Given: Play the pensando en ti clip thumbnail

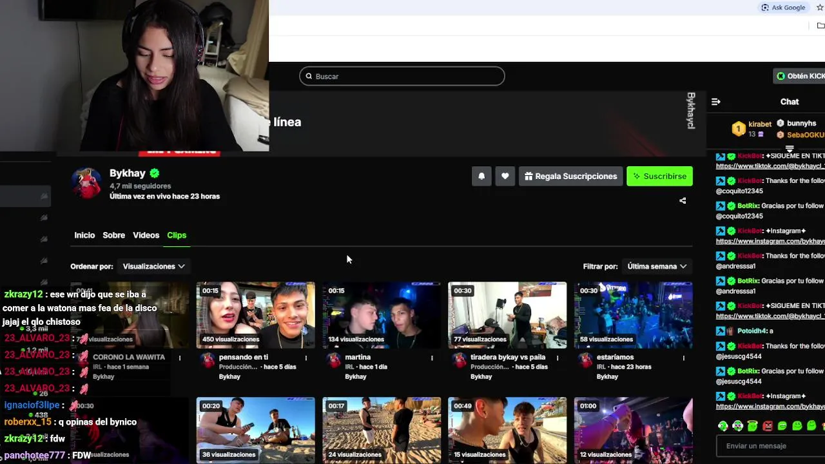Looking at the screenshot, I should [x=255, y=315].
